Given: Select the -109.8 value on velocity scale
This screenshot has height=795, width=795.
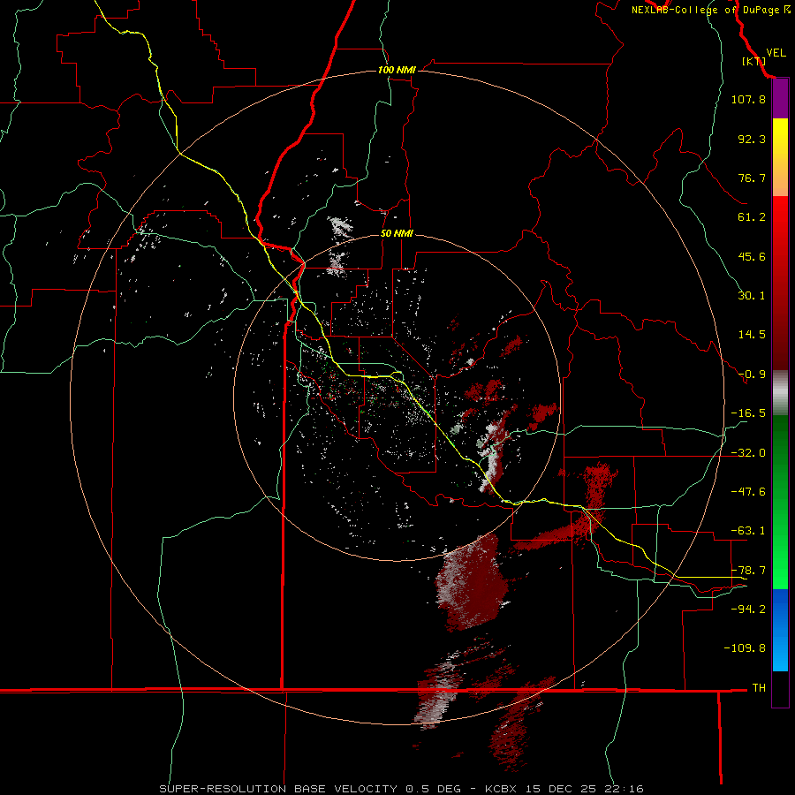Looking at the screenshot, I should [x=745, y=648].
